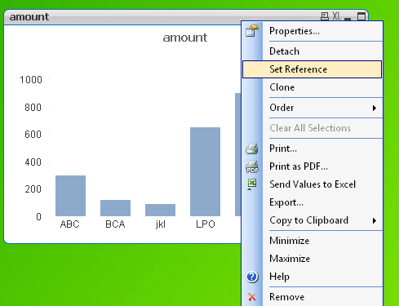Click the ABC axis label

pyautogui.click(x=70, y=224)
